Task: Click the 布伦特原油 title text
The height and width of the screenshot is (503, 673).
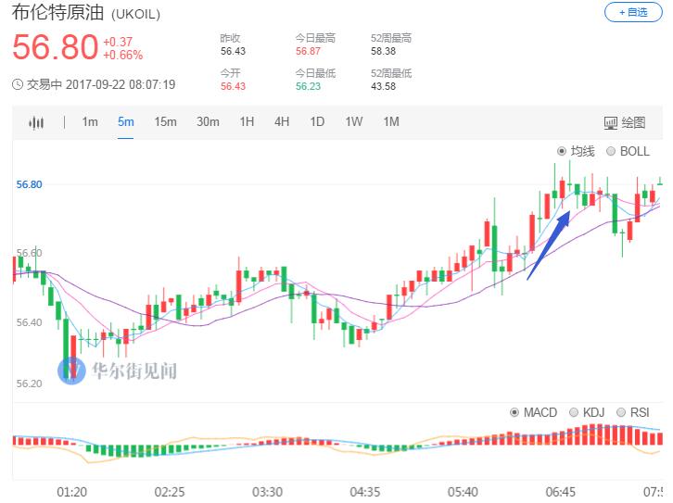Action: tap(58, 12)
